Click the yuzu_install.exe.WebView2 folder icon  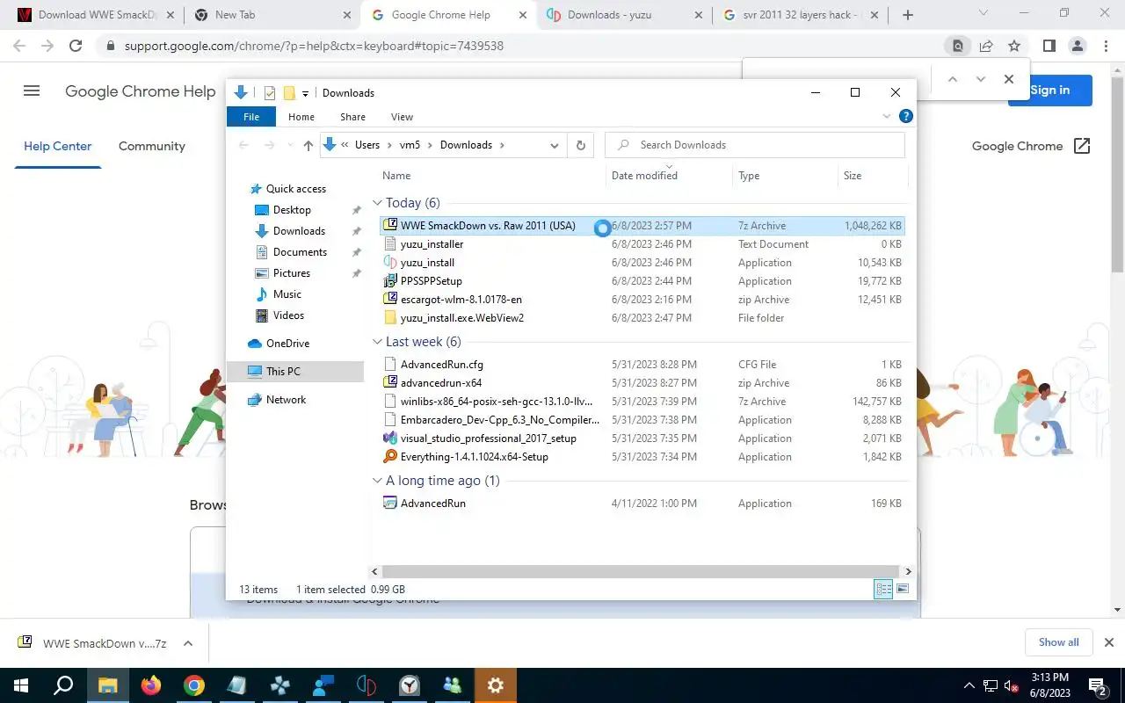tap(391, 318)
